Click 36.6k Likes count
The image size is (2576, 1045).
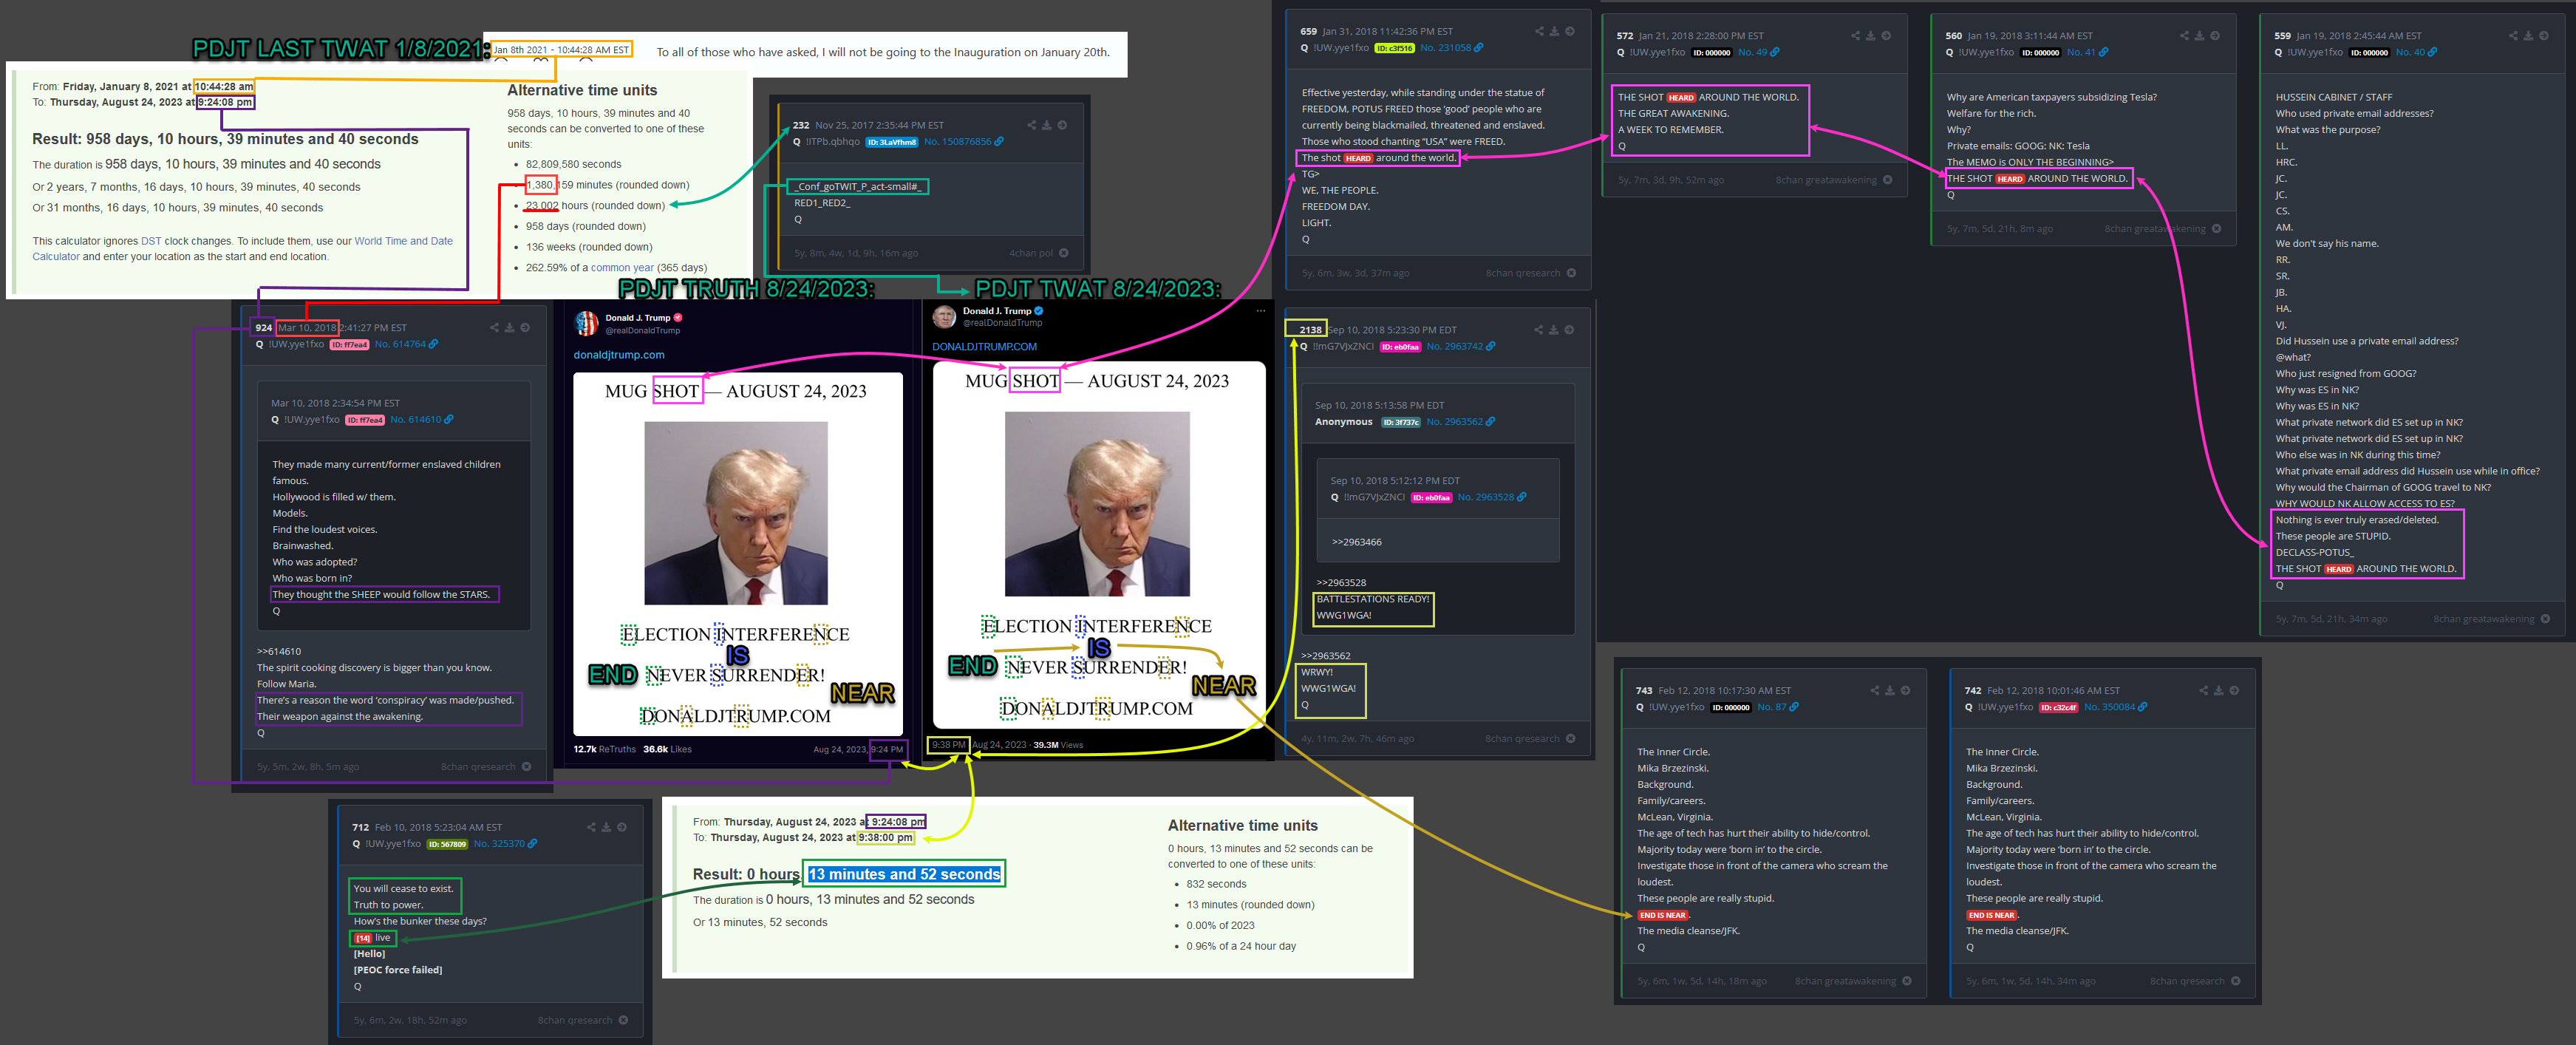tap(667, 750)
